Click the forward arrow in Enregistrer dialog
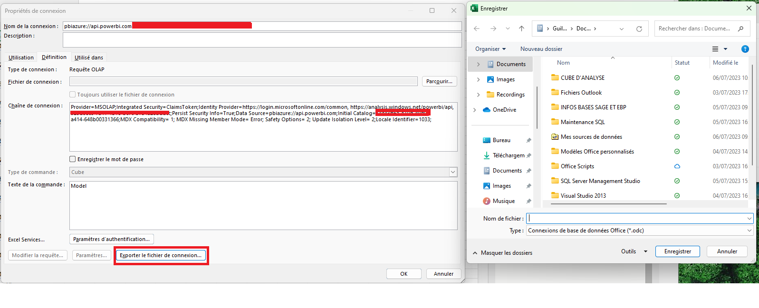 click(x=493, y=29)
